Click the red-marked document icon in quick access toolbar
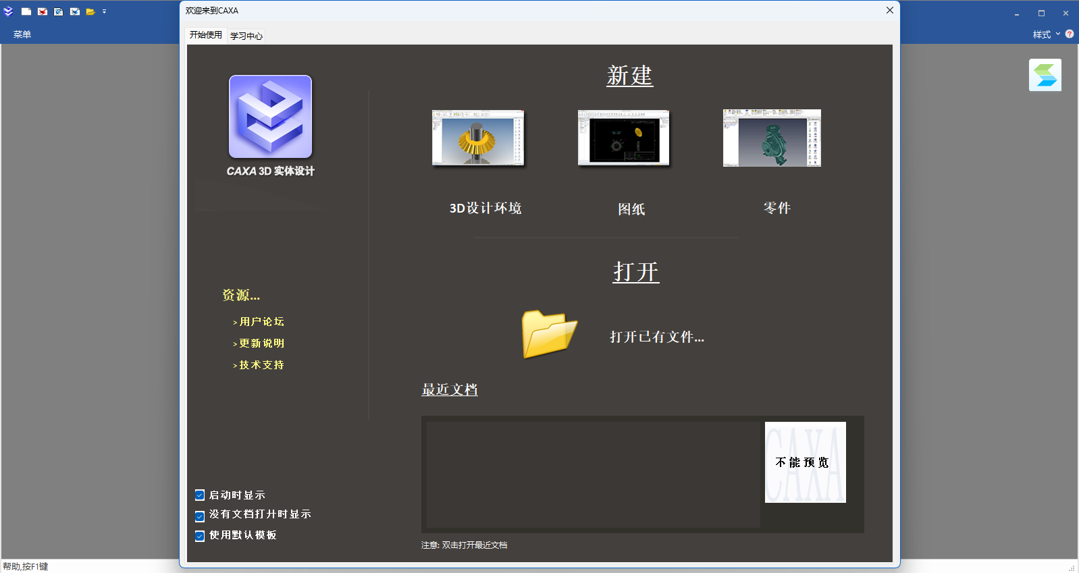Viewport: 1079px width, 573px height. pyautogui.click(x=43, y=11)
